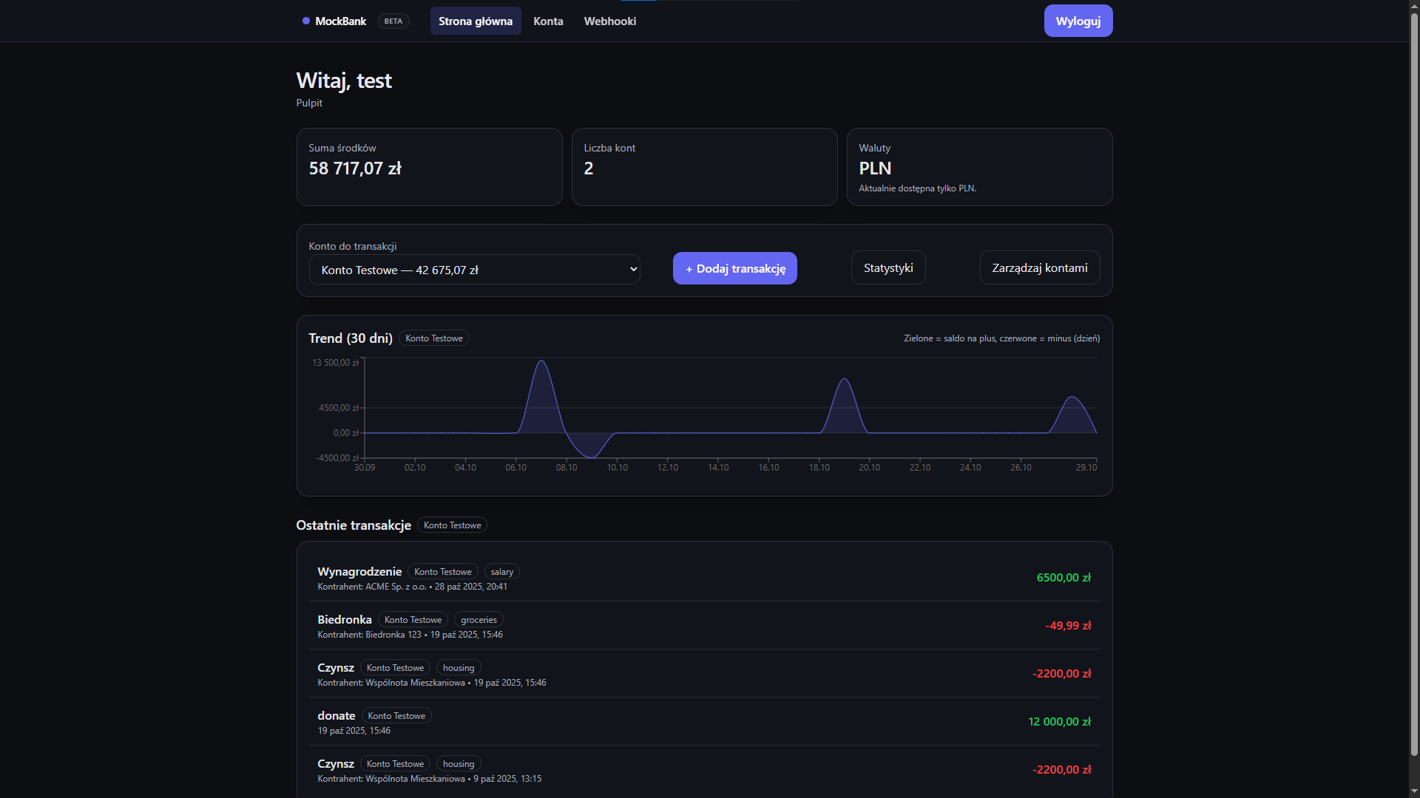Click the salary tag on Wynagrodzenie
This screenshot has height=798, width=1420.
[x=501, y=572]
